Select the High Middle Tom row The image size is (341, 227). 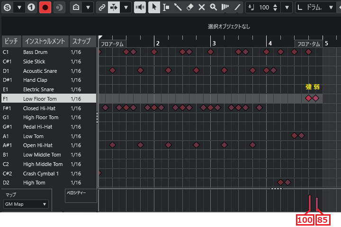[49, 164]
